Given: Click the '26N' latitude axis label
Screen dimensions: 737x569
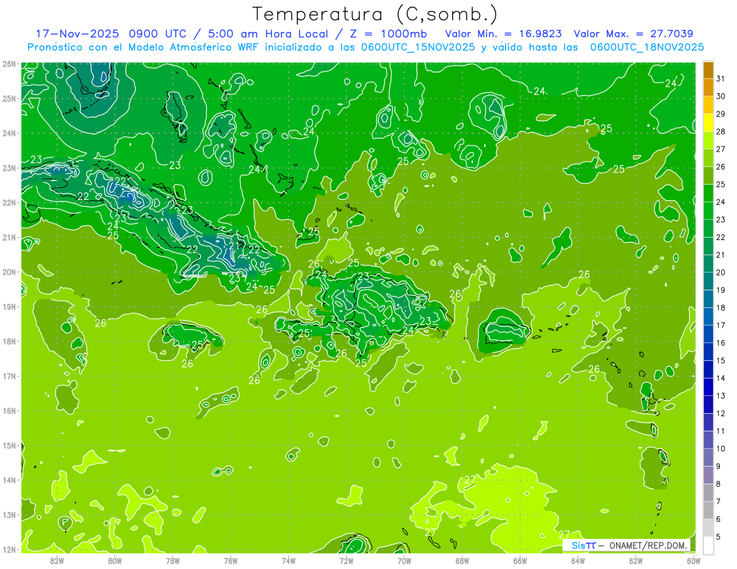Looking at the screenshot, I should click(x=9, y=64).
